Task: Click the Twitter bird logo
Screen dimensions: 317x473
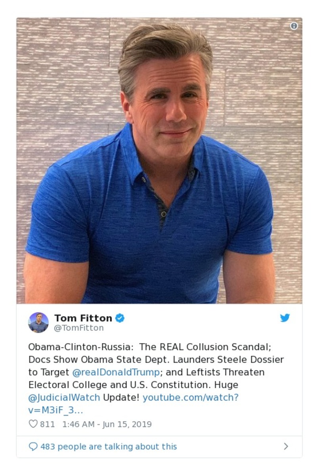Action: pos(285,317)
